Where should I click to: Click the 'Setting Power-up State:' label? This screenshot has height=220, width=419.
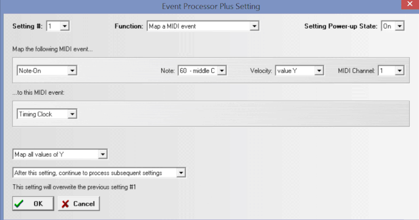click(340, 26)
